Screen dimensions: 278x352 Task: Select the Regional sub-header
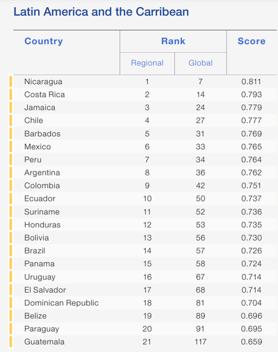tap(147, 63)
